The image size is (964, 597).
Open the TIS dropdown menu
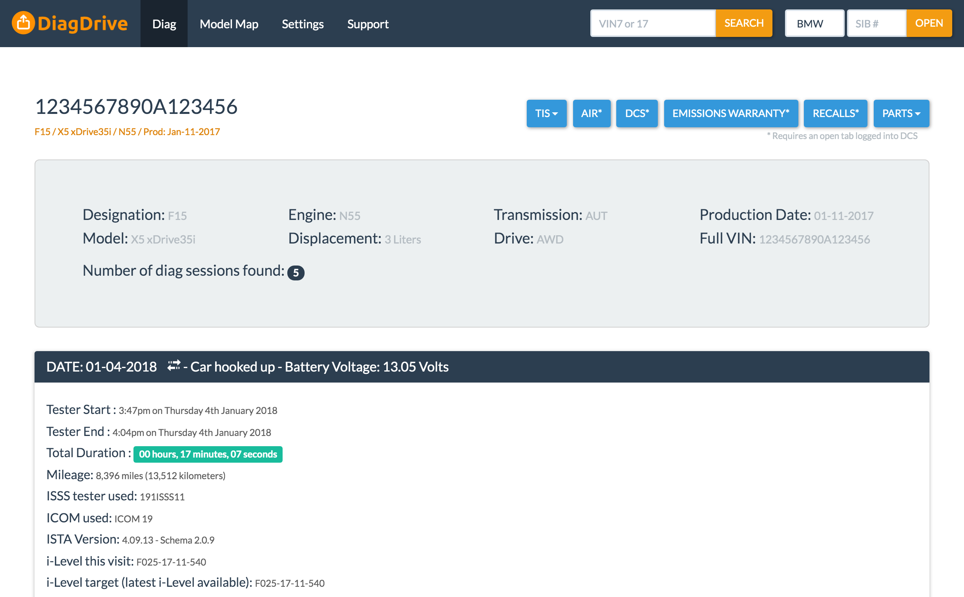(546, 114)
